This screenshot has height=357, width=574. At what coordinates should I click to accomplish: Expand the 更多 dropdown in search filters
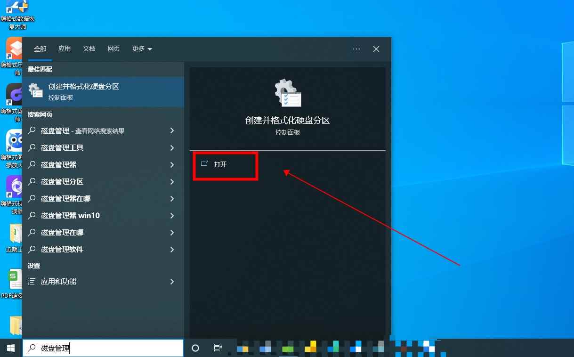(141, 49)
